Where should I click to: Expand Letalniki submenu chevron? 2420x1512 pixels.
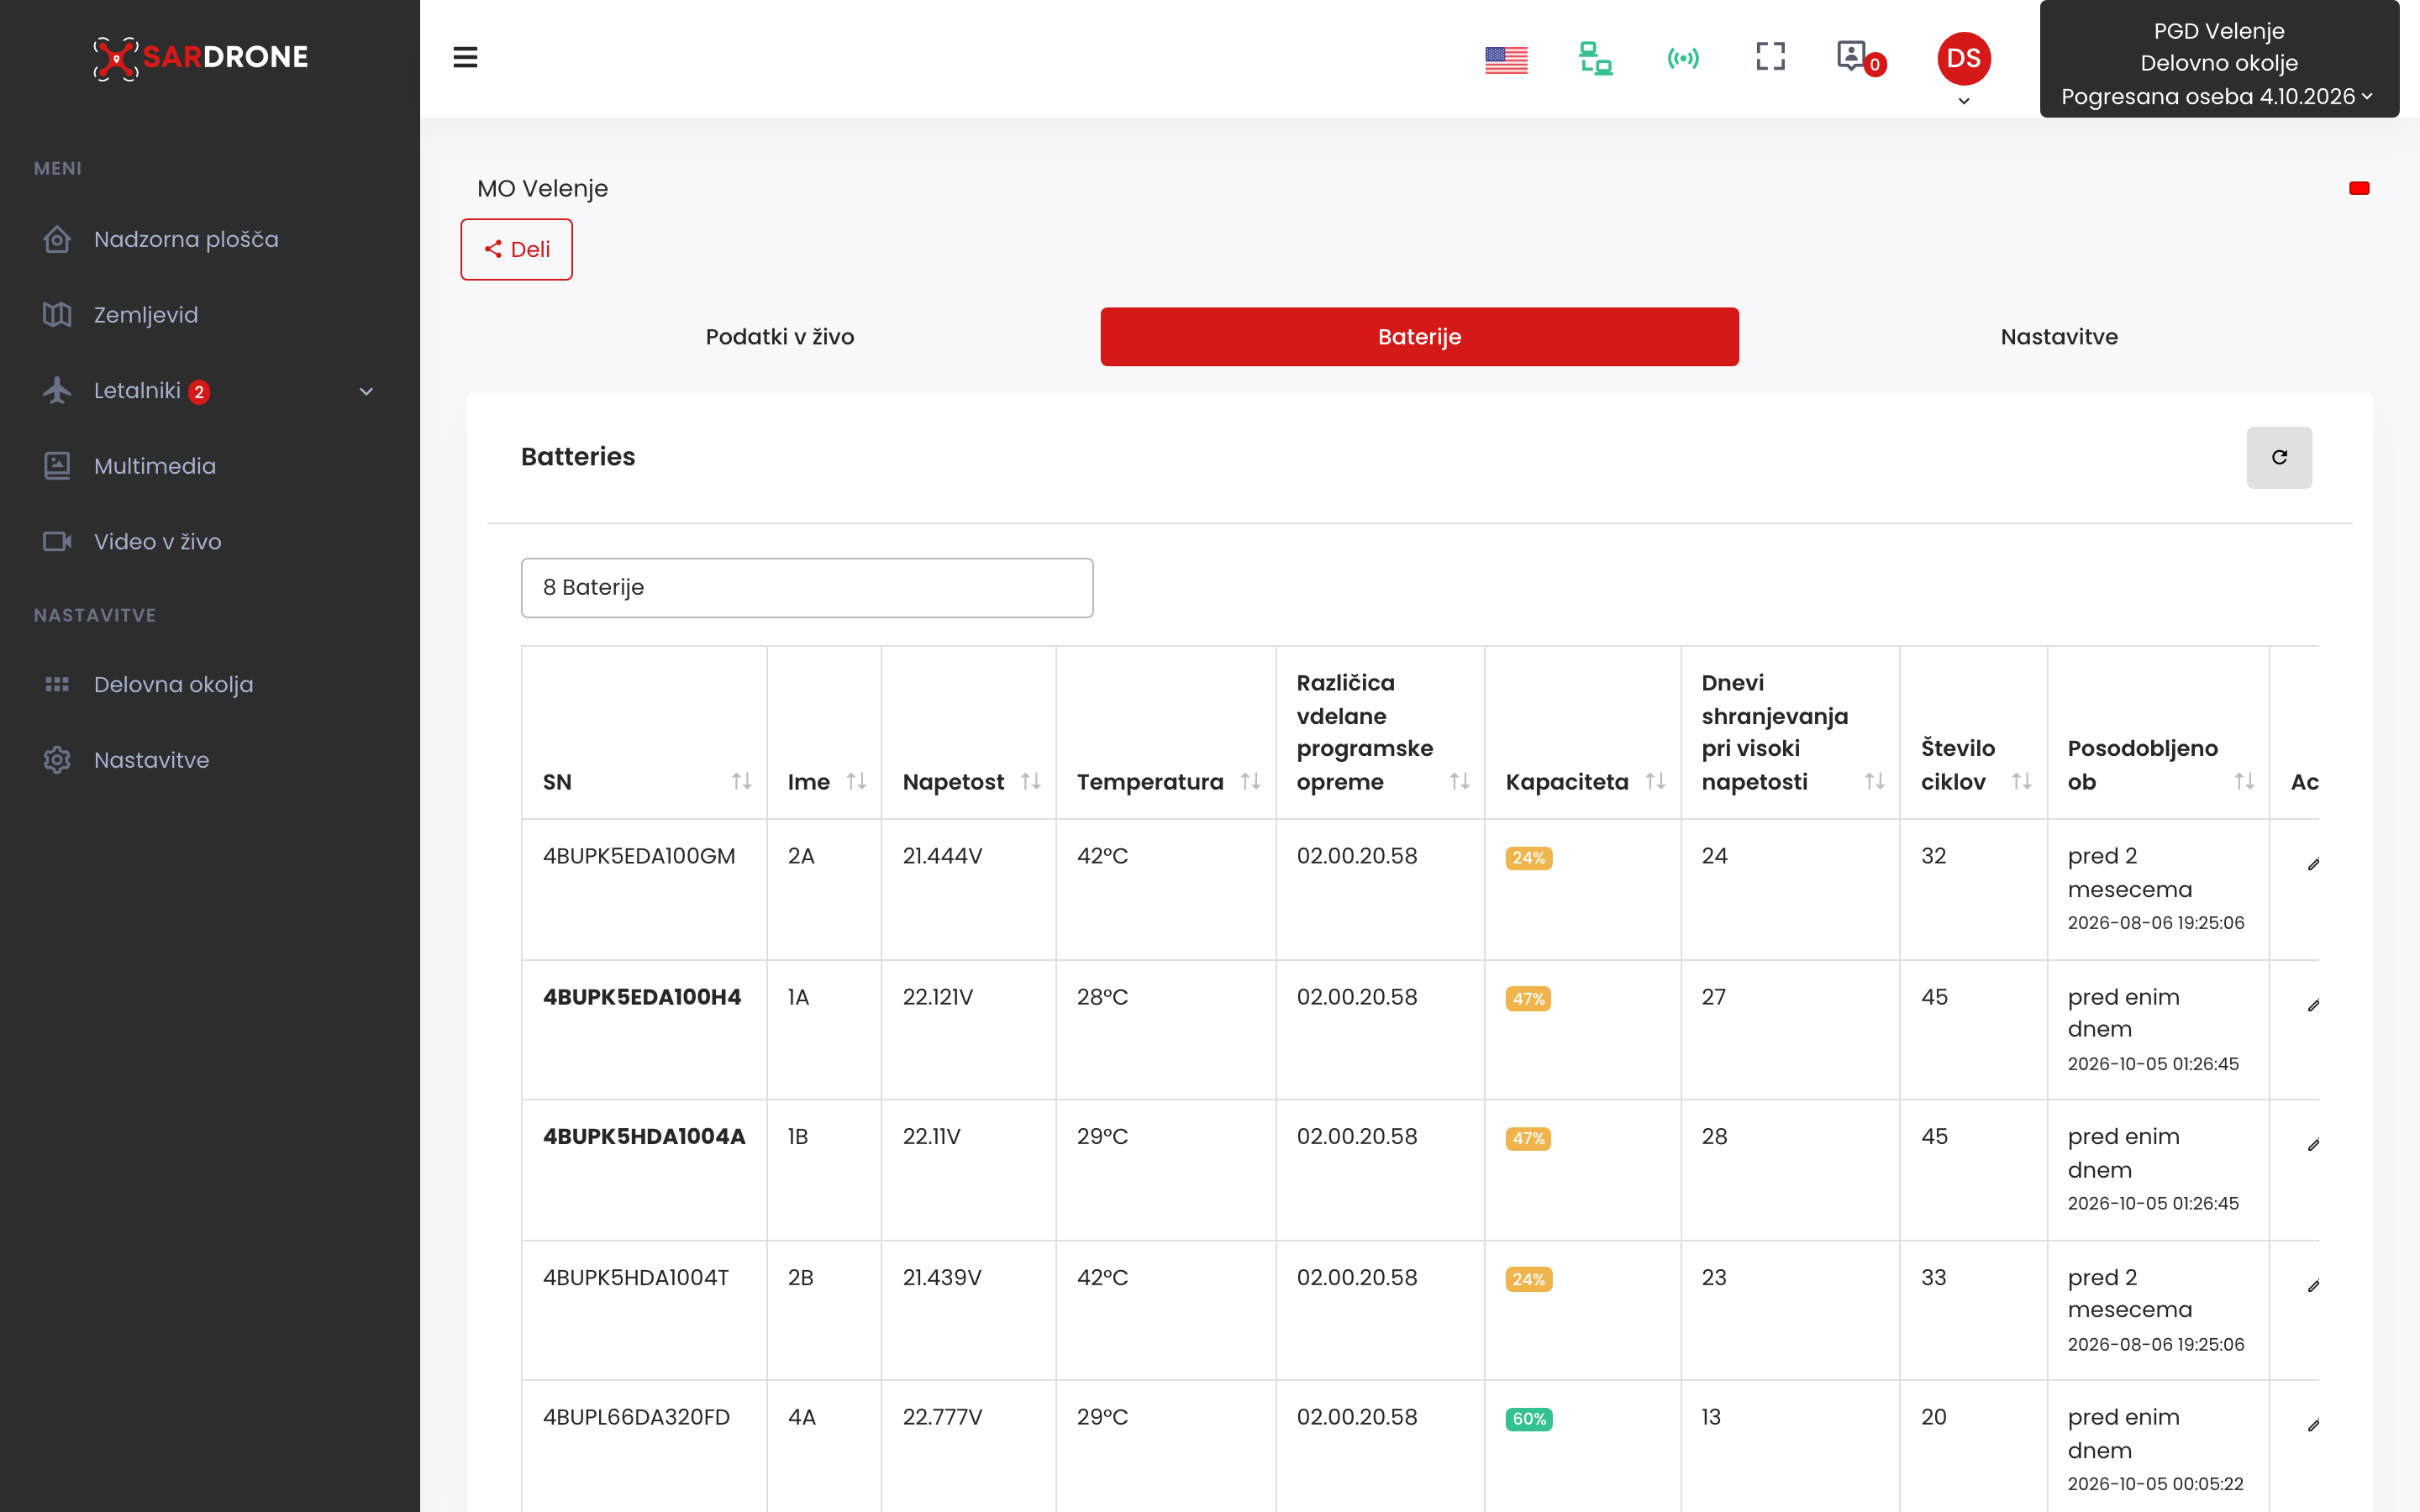click(x=366, y=391)
